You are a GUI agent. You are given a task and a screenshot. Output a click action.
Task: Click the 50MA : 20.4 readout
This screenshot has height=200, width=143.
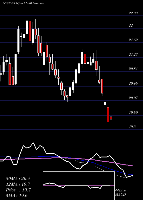click(x=18, y=179)
